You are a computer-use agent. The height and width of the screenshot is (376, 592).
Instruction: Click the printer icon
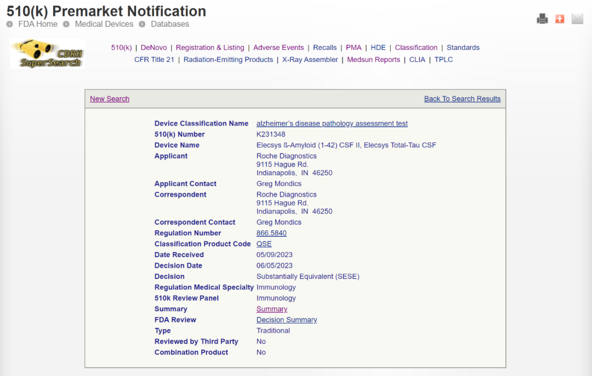tap(542, 19)
